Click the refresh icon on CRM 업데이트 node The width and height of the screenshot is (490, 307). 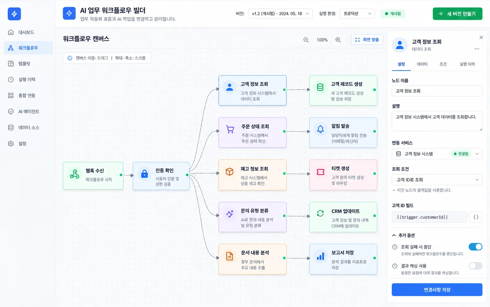pyautogui.click(x=320, y=213)
